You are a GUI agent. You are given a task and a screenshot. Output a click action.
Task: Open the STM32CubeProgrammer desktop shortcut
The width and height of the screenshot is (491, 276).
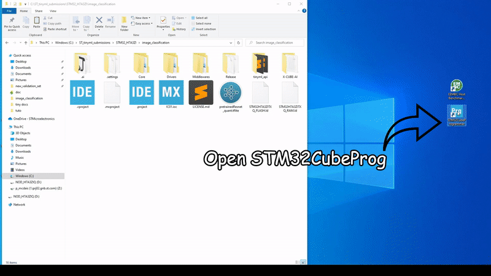pyautogui.click(x=457, y=115)
